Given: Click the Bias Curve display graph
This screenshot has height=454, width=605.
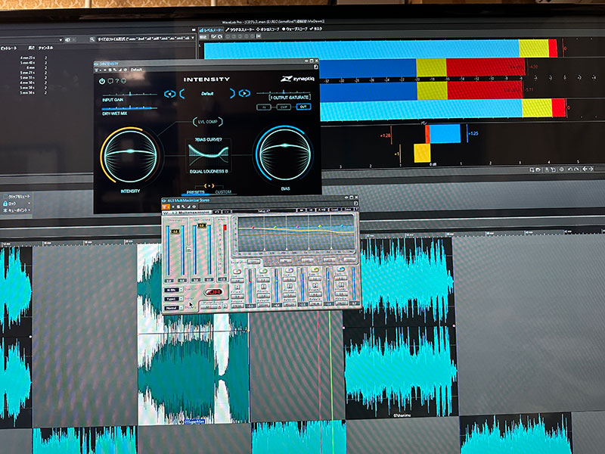Looking at the screenshot, I should click(x=208, y=154).
